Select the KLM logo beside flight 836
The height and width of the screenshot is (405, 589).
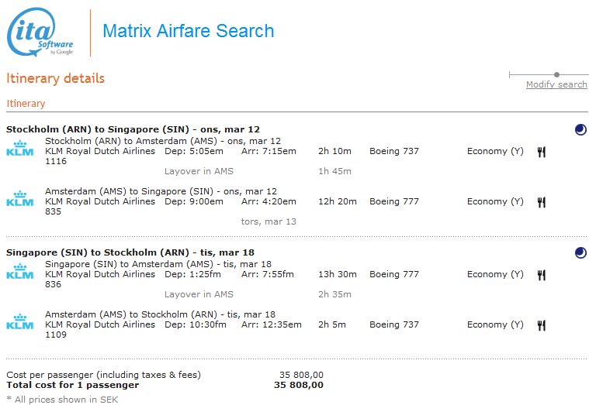click(x=20, y=272)
